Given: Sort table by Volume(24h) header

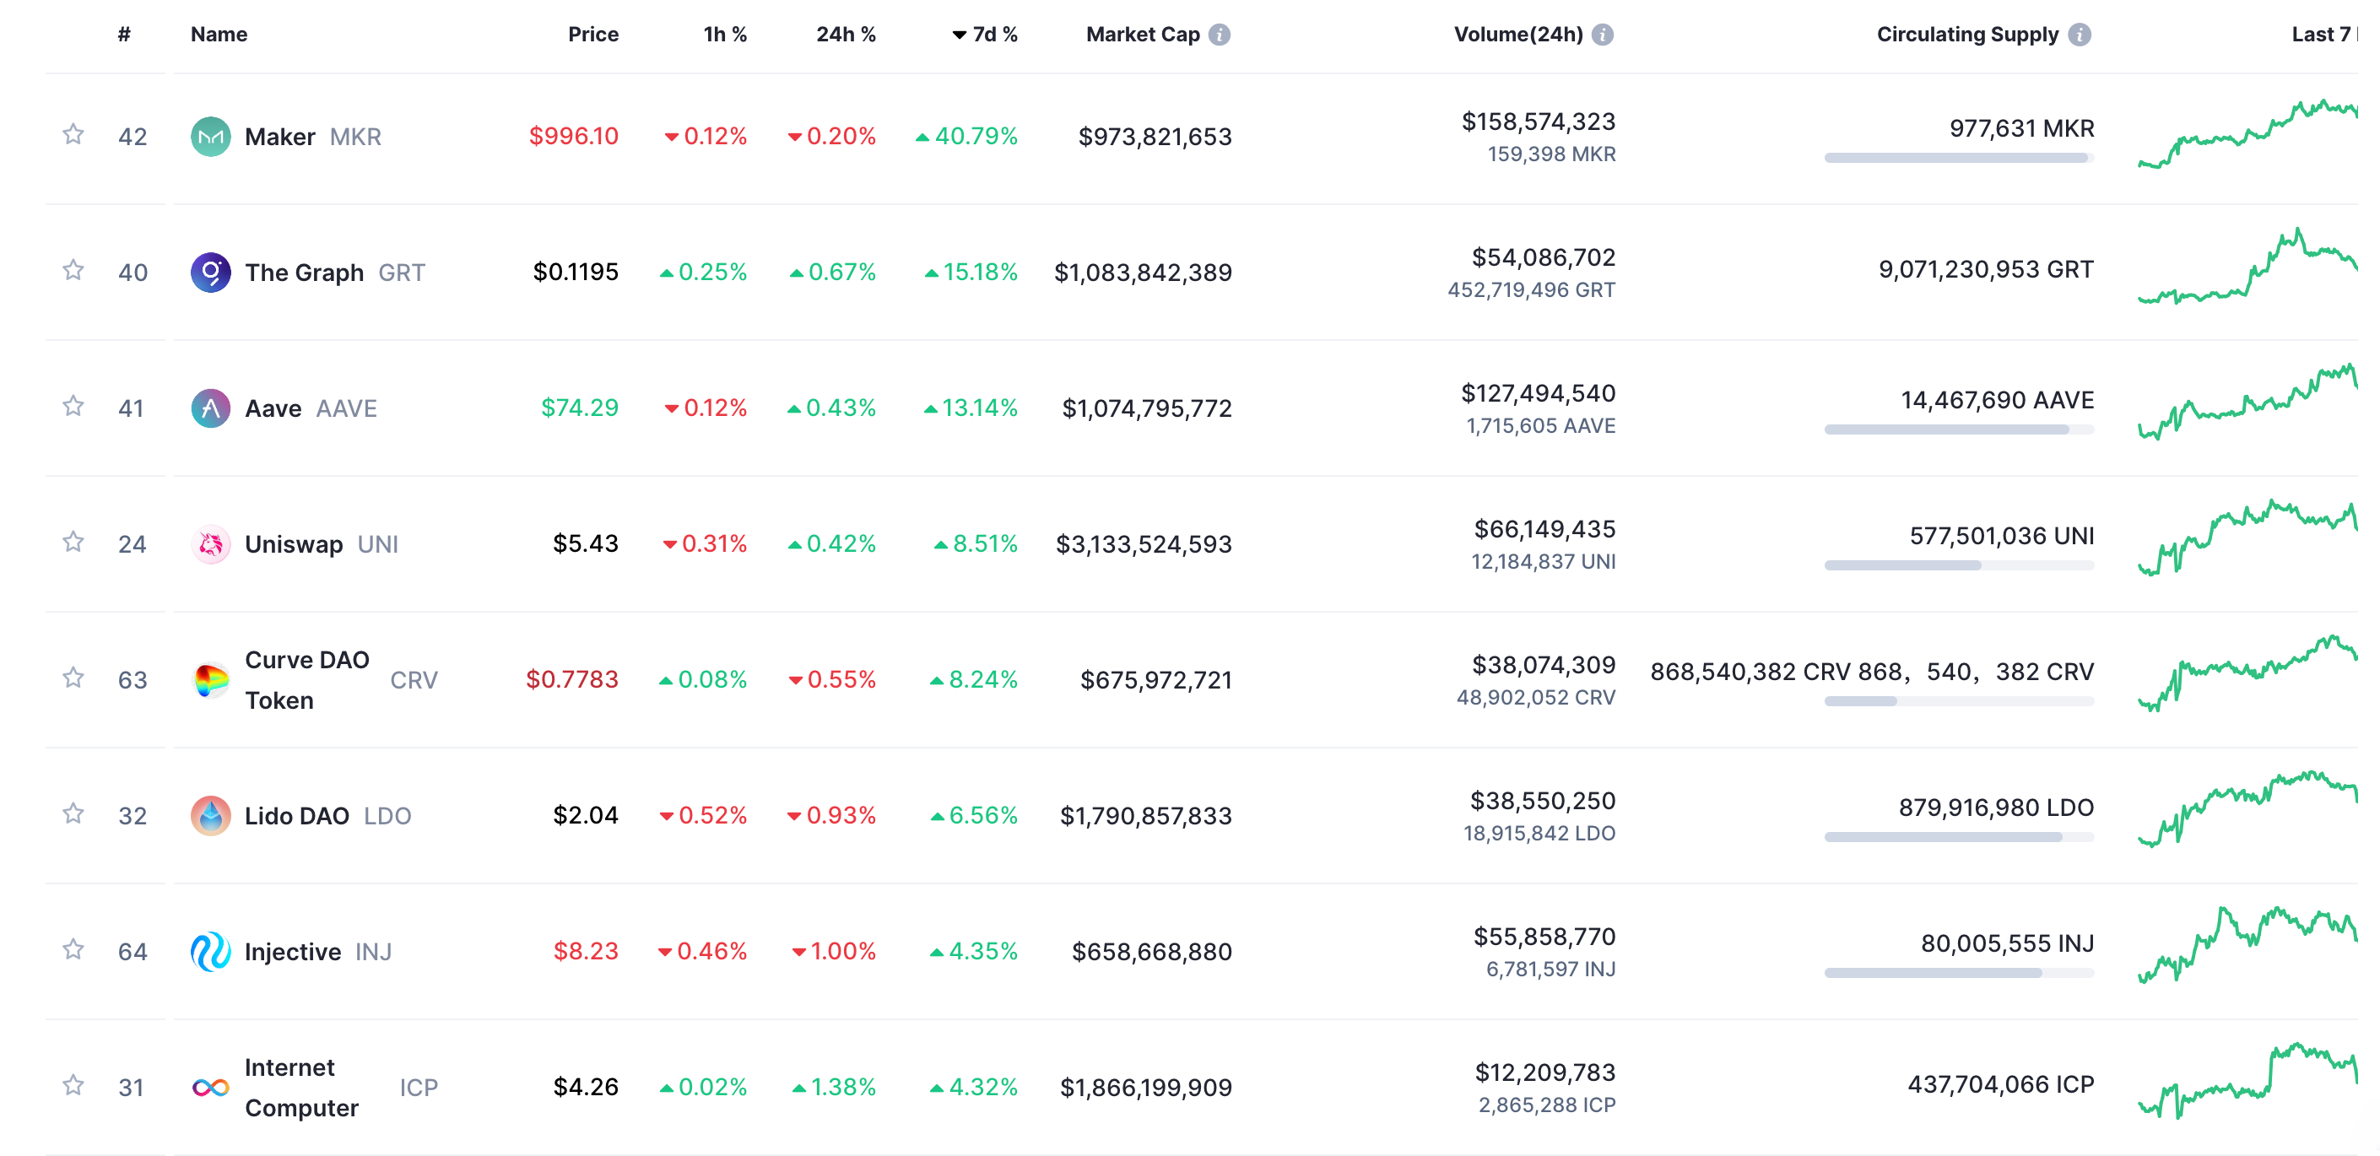Looking at the screenshot, I should pyautogui.click(x=1518, y=35).
